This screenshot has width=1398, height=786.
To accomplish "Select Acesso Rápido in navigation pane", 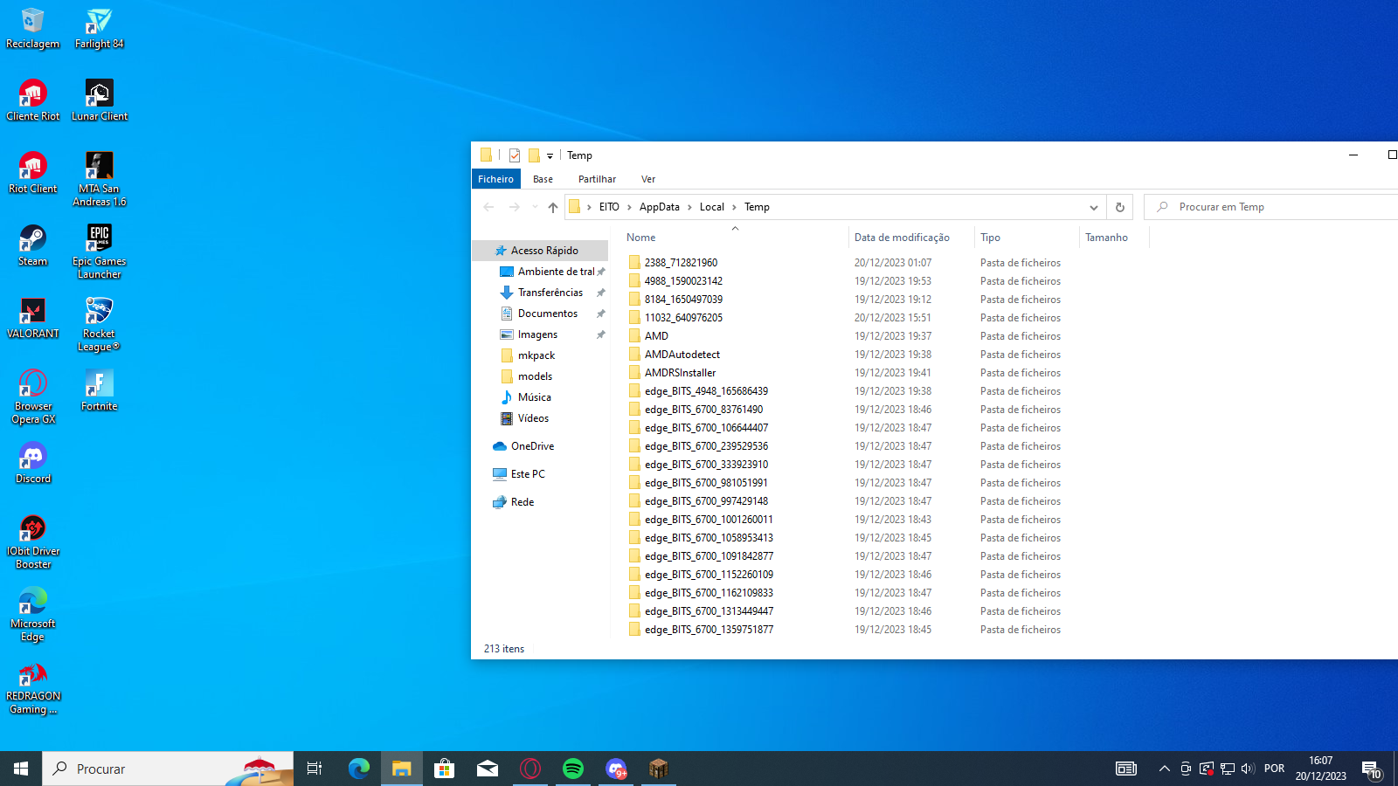I will 541,251.
